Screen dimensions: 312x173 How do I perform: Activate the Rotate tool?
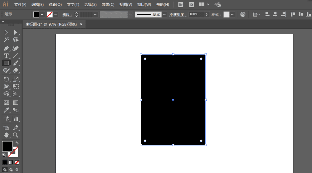coord(6,79)
